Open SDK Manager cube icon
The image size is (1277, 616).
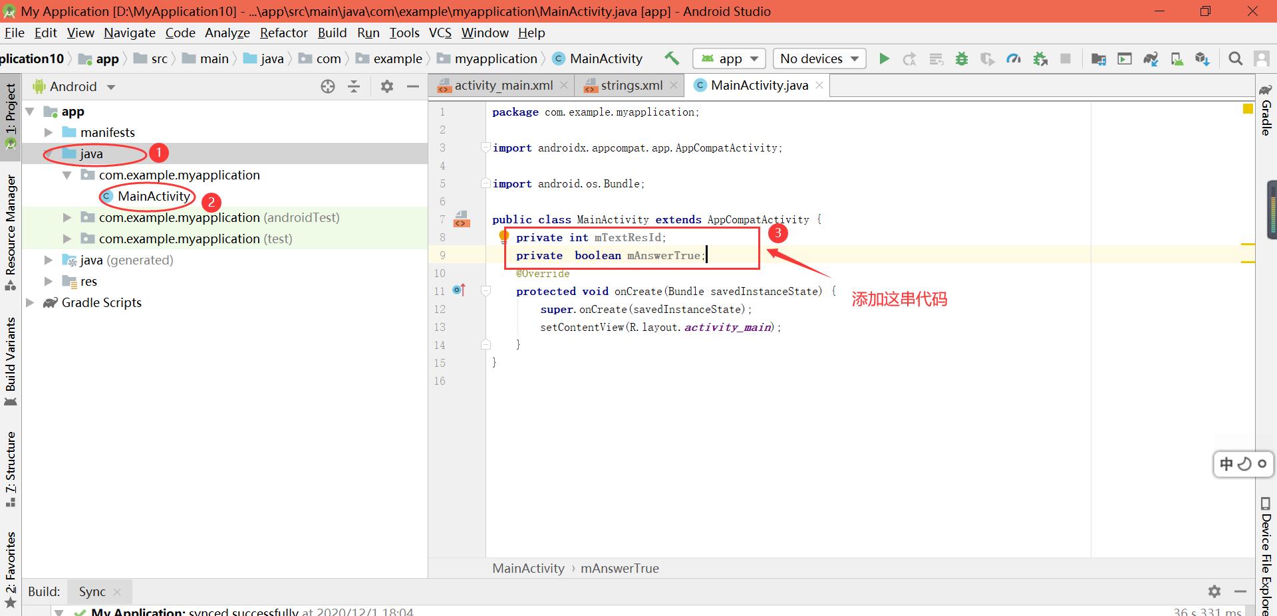pyautogui.click(x=1202, y=59)
